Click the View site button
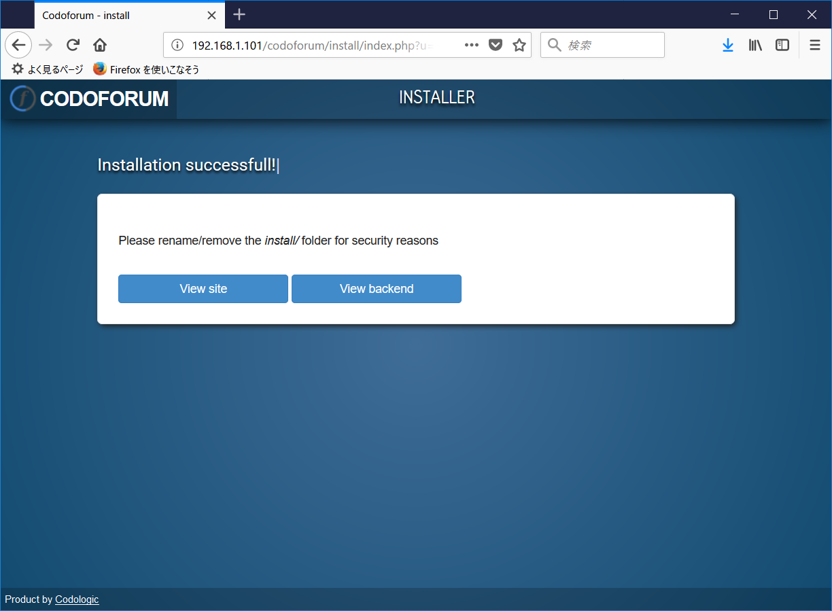Viewport: 832px width, 611px height. click(x=203, y=288)
